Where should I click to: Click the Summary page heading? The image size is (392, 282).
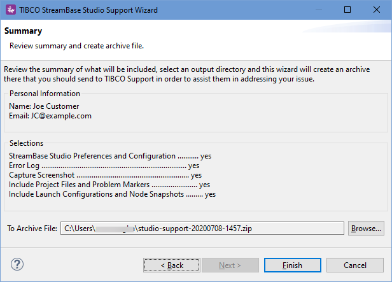point(24,31)
